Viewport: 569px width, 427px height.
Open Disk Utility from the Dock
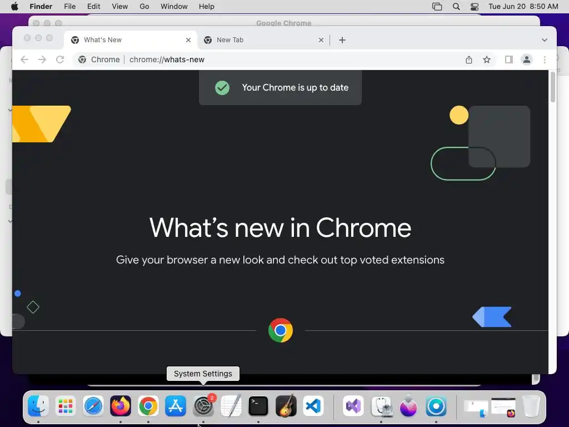[x=381, y=406]
